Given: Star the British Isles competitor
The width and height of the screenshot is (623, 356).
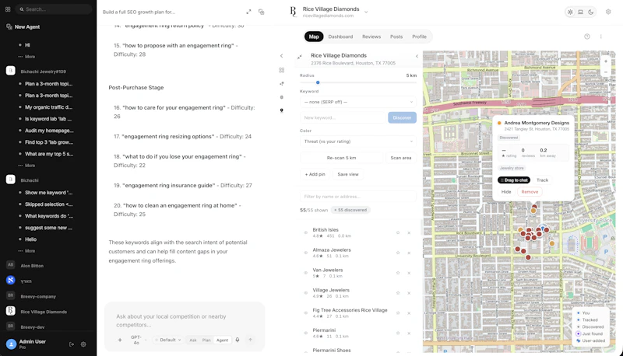Looking at the screenshot, I should point(398,232).
